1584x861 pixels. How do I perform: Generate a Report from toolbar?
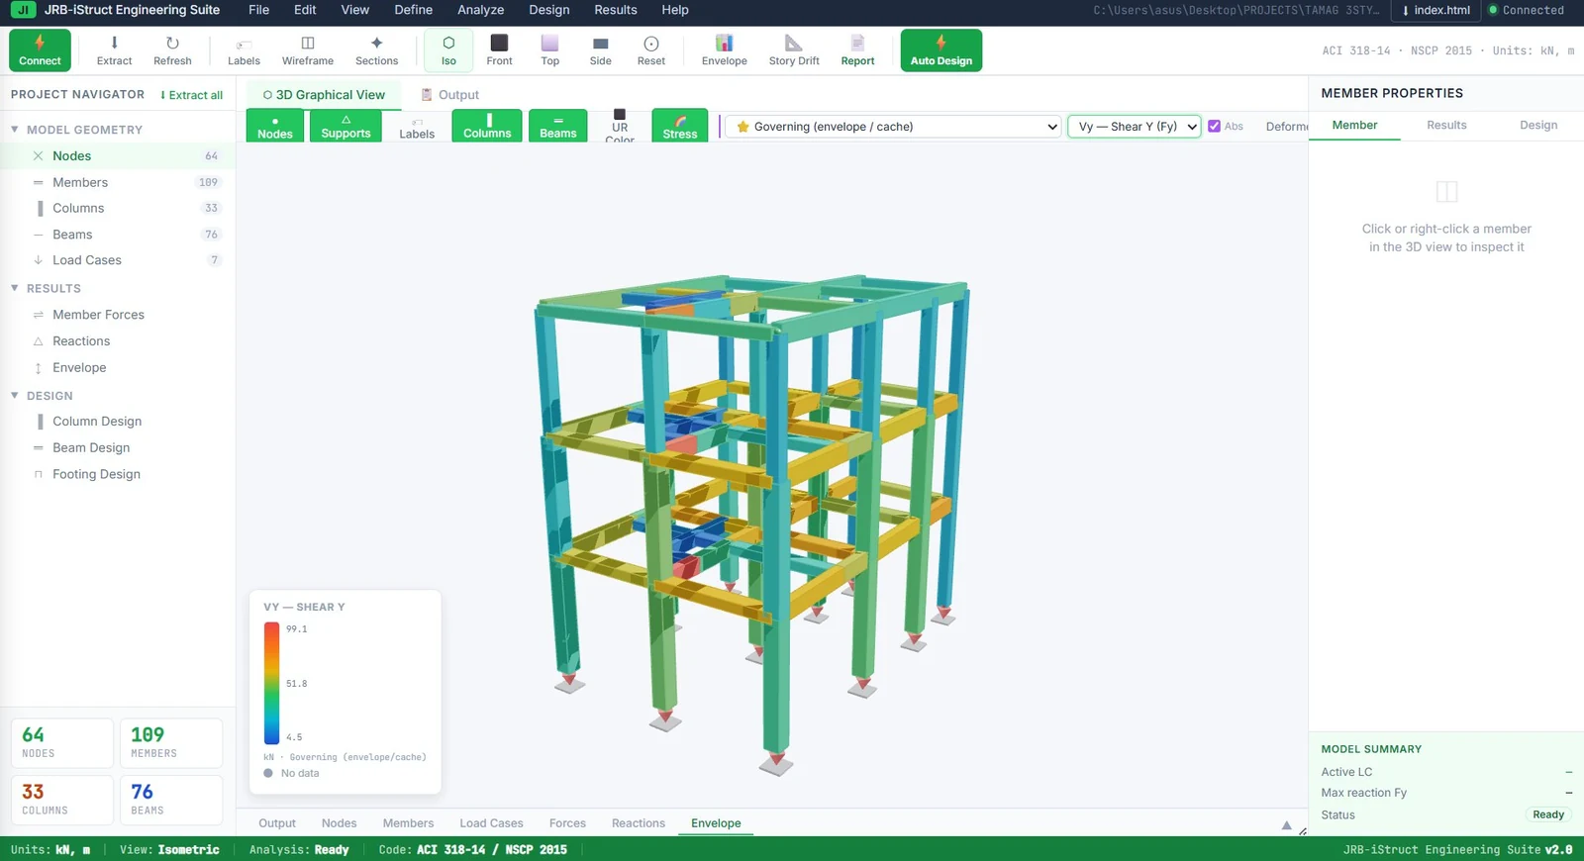(x=857, y=50)
